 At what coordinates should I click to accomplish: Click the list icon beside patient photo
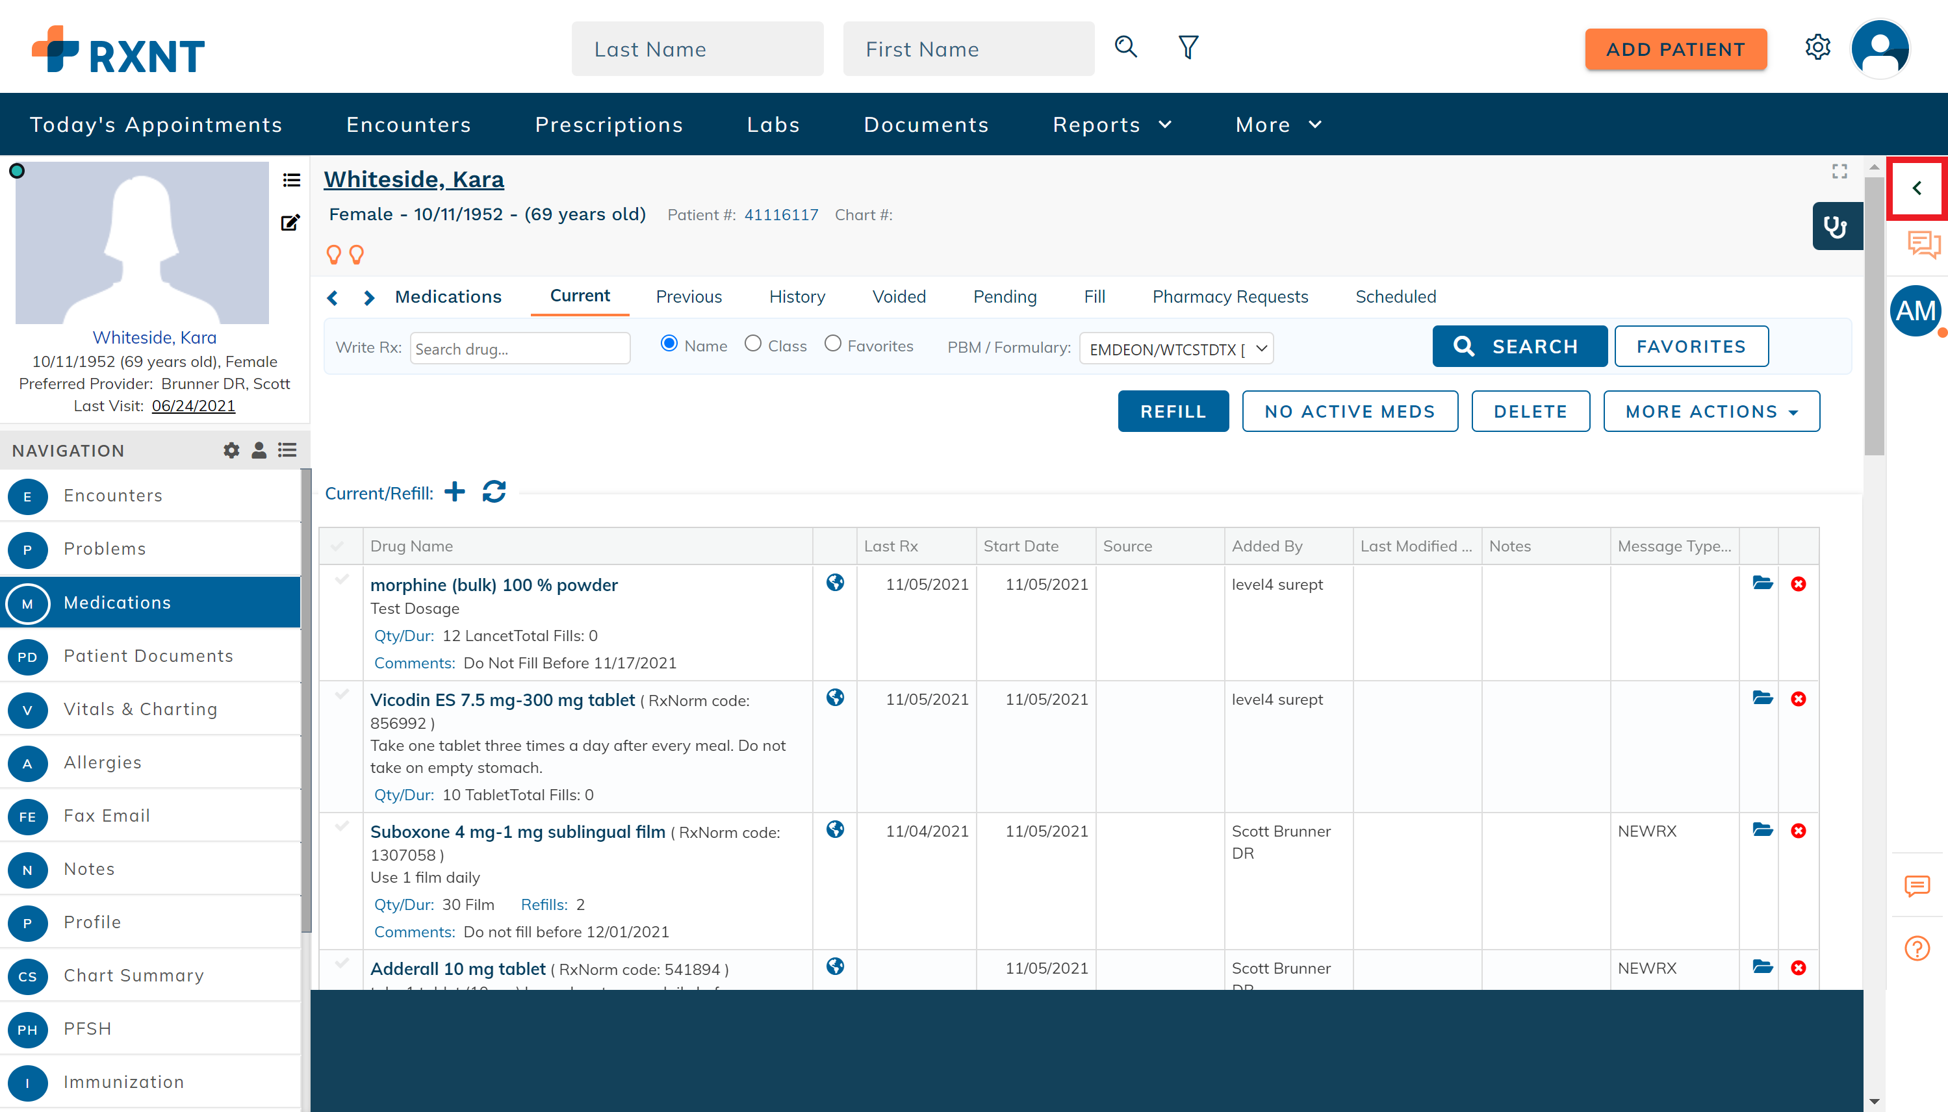[x=291, y=180]
